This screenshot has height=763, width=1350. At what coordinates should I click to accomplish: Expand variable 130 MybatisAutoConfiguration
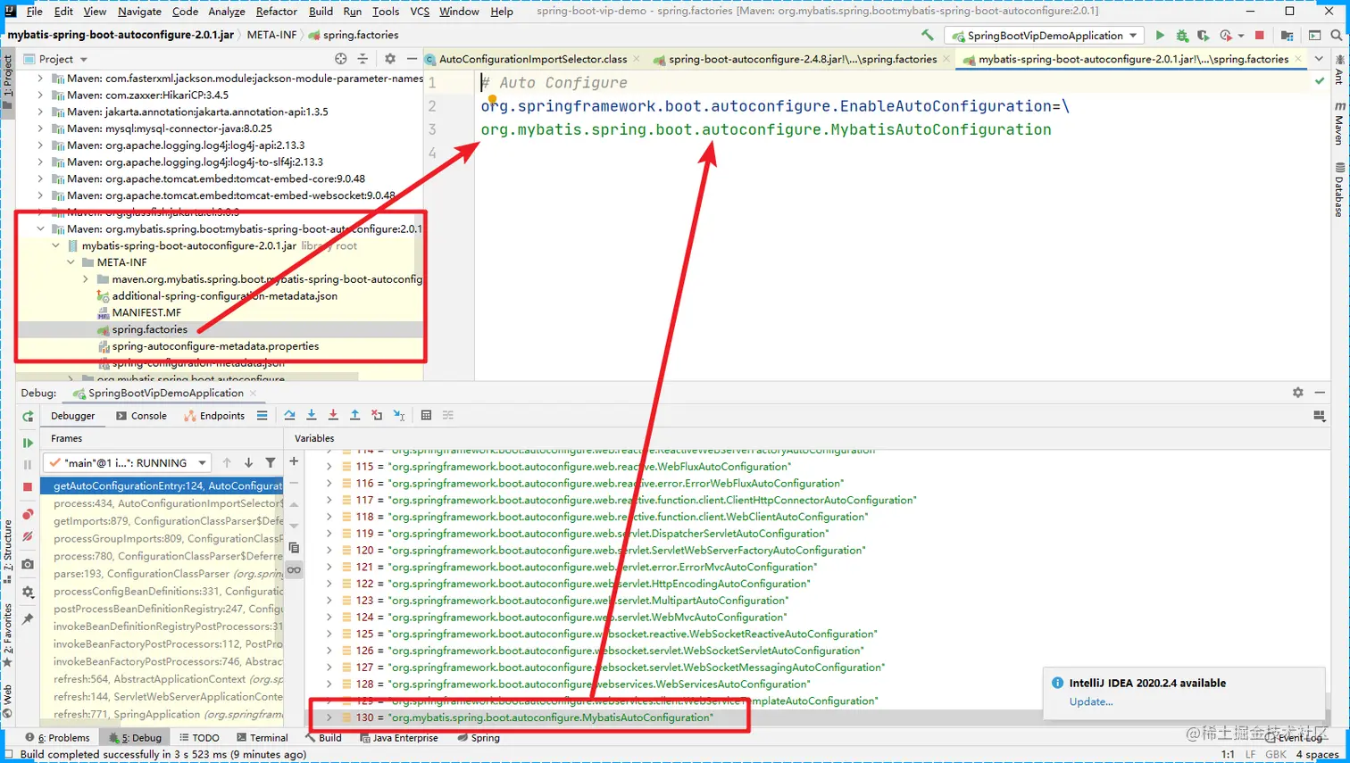tap(329, 717)
